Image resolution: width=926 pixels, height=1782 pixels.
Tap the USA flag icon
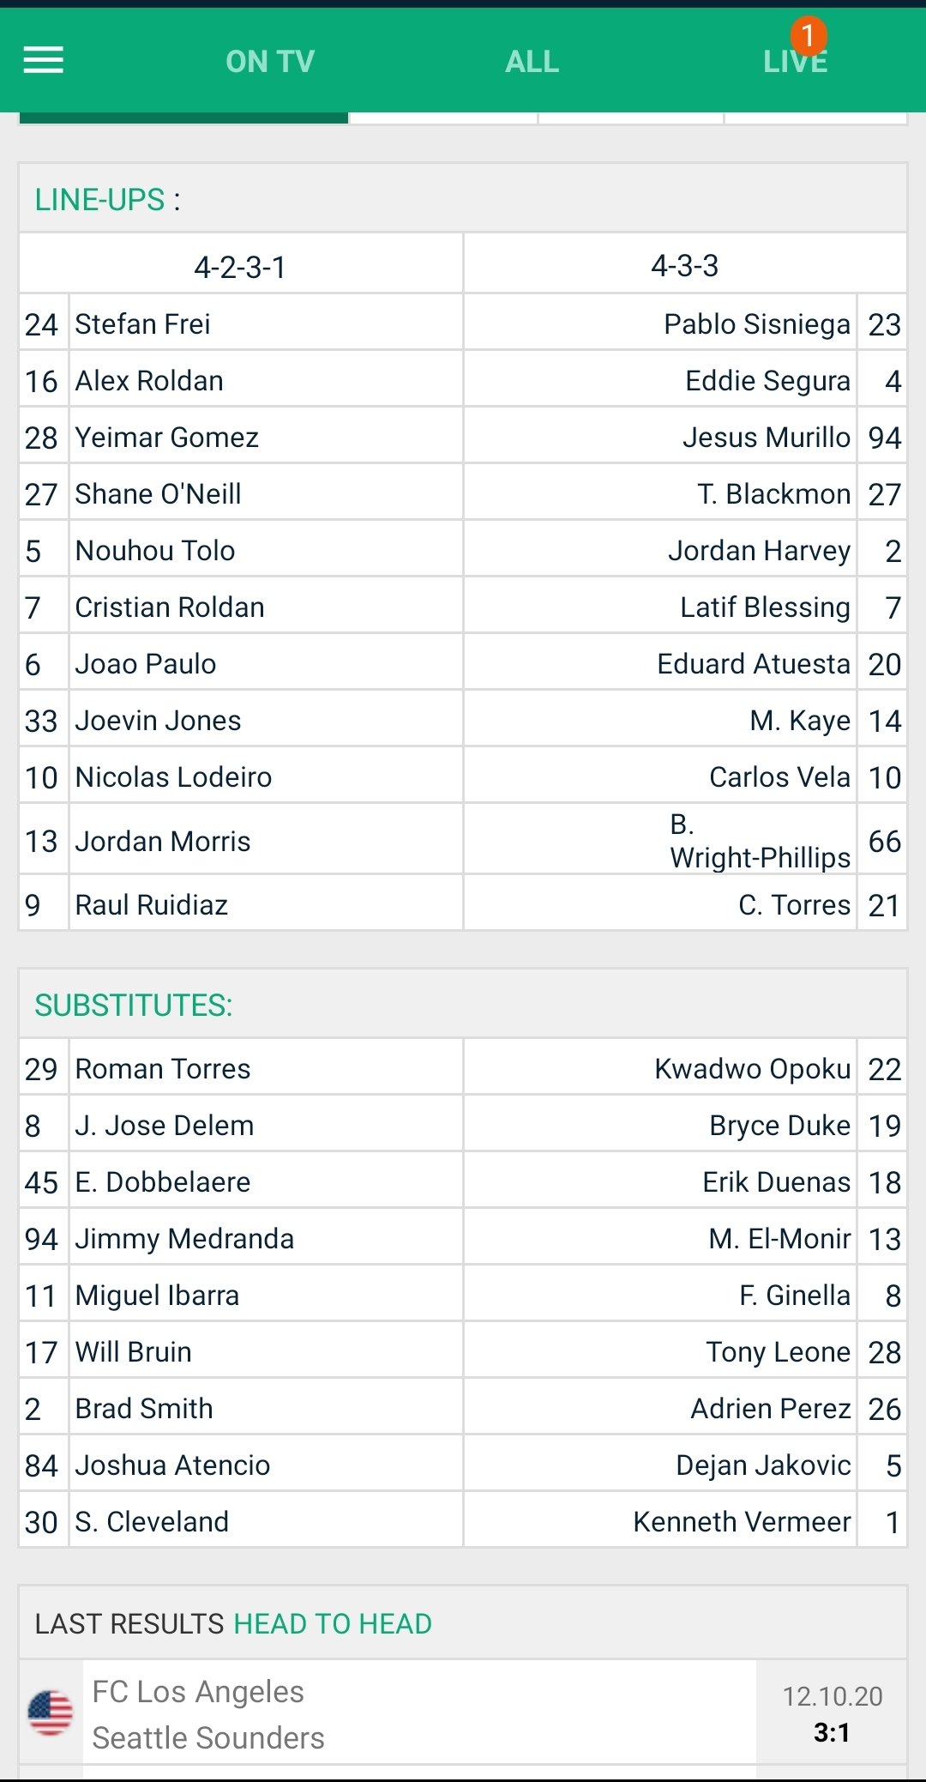(x=51, y=1713)
